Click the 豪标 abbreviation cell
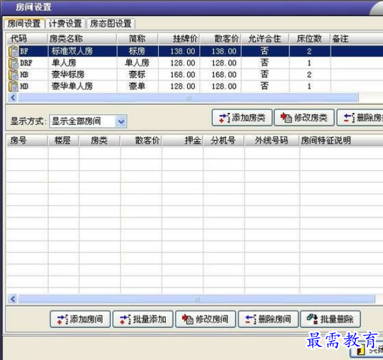383x360 pixels. click(x=137, y=75)
